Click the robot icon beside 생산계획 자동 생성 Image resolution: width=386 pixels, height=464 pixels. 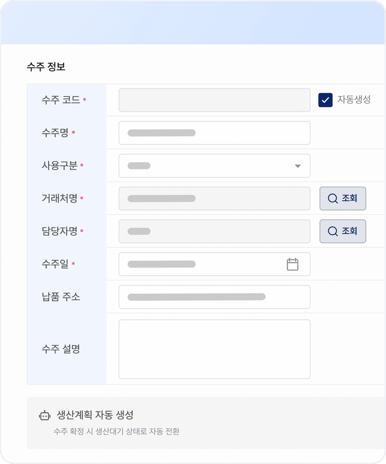[45, 416]
